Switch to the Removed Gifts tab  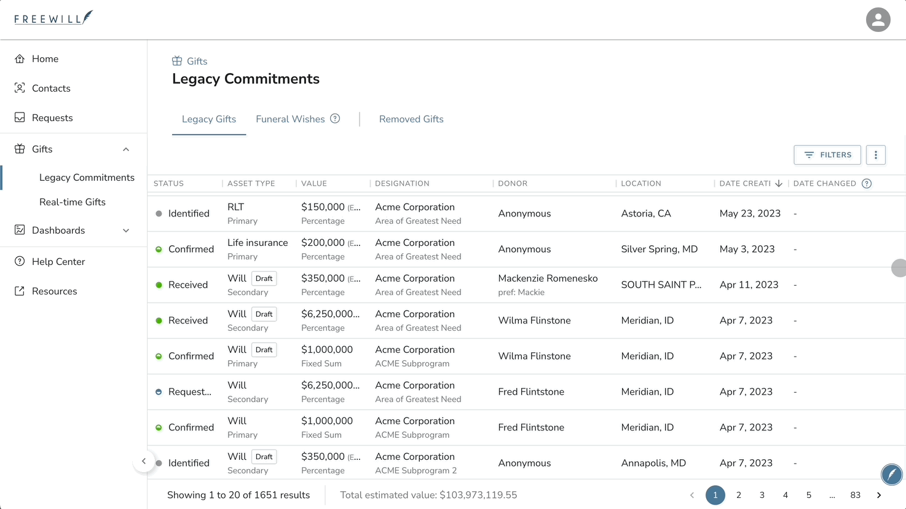(x=411, y=119)
